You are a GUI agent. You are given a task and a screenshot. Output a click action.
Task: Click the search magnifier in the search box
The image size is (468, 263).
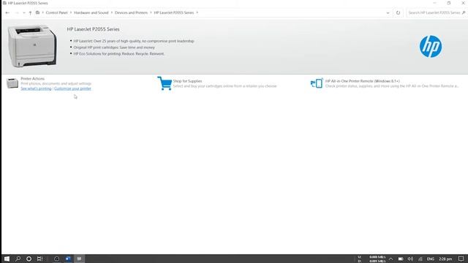[464, 13]
